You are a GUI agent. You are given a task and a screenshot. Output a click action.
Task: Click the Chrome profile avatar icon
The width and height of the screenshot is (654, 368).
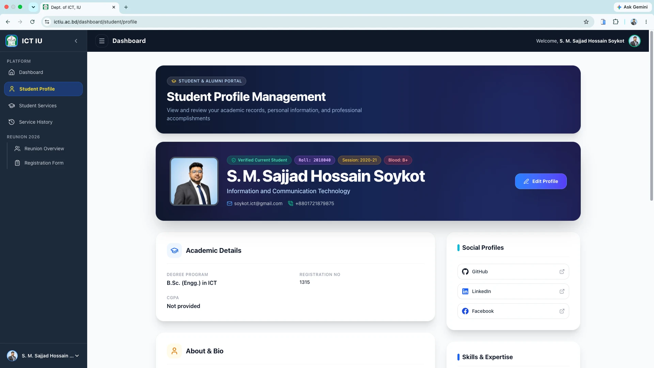click(634, 22)
